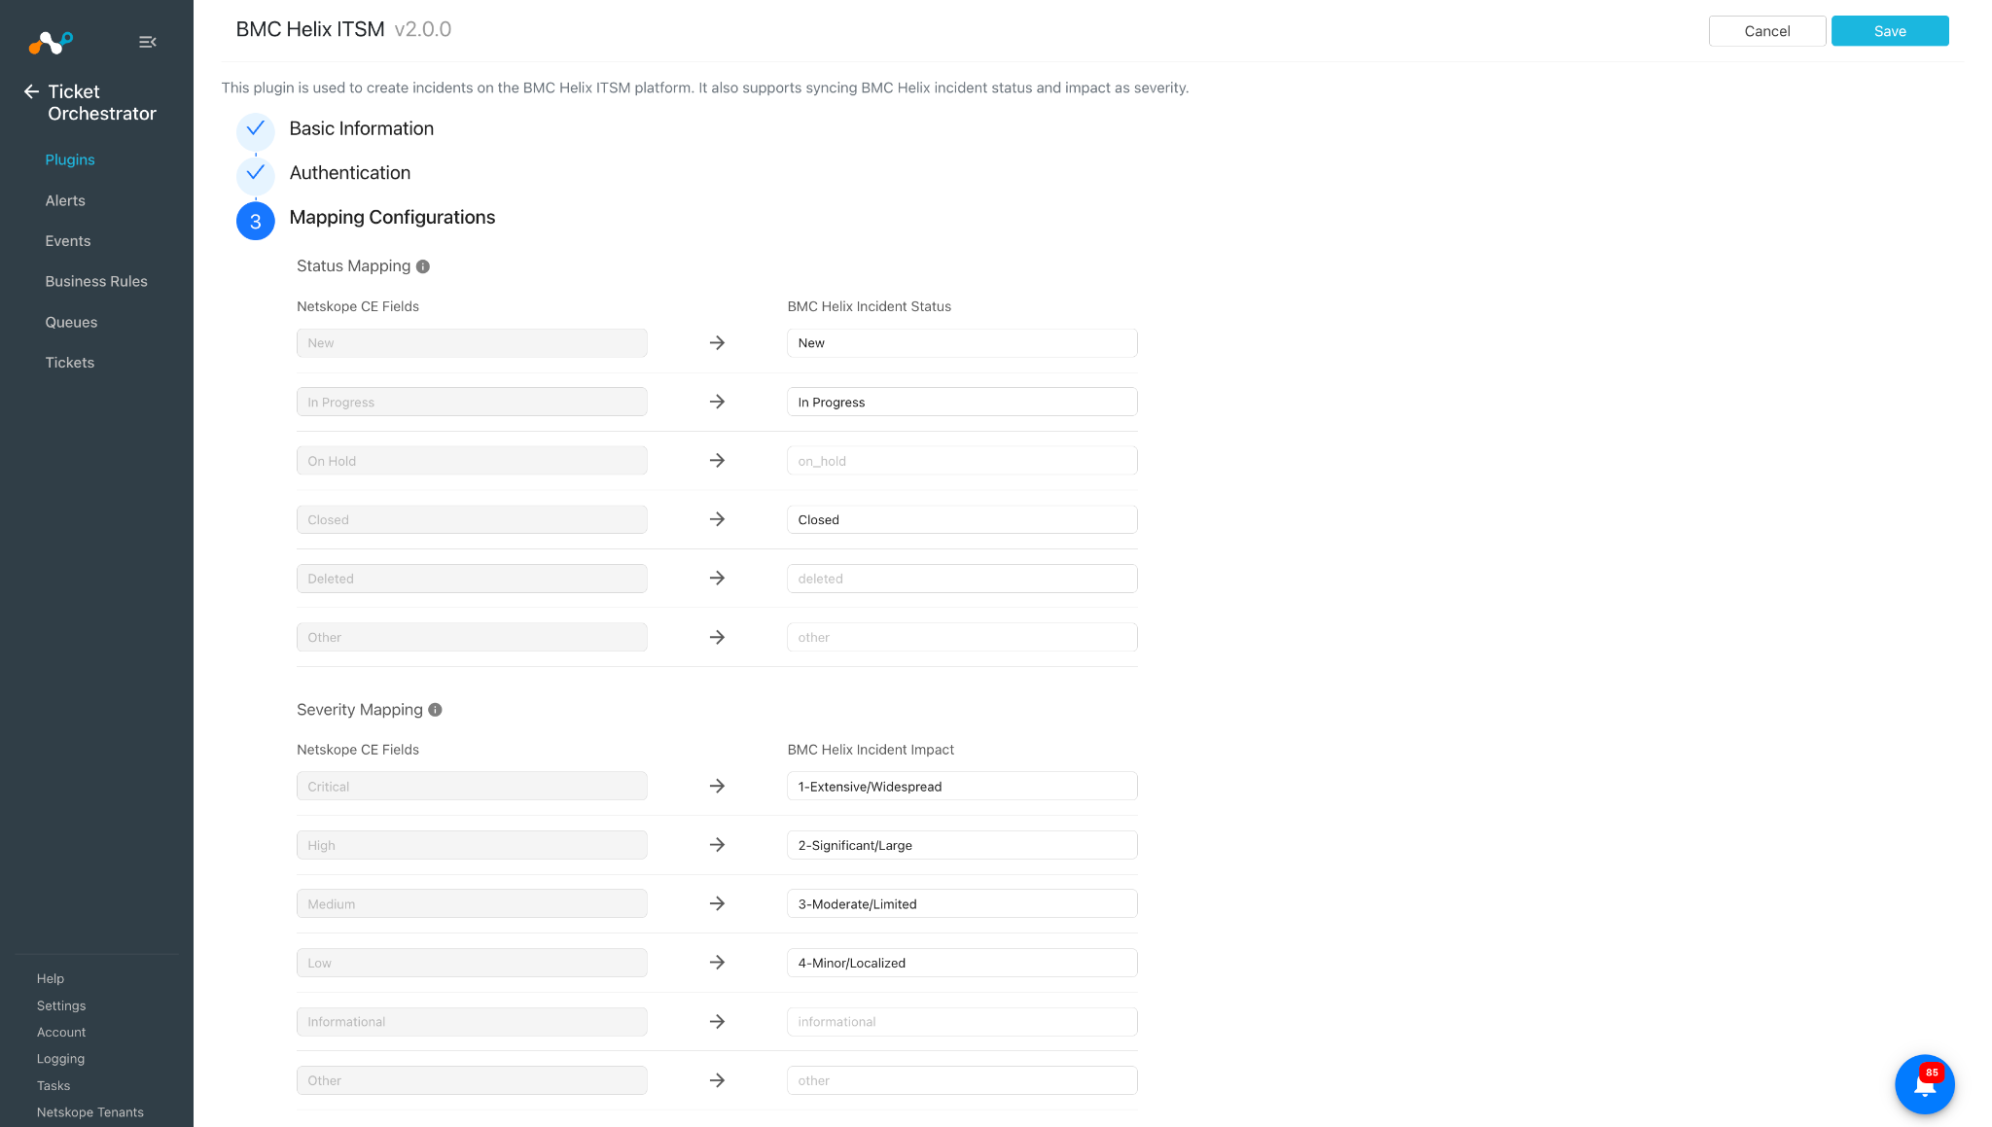Viewport: 1992px width, 1127px height.
Task: Go back using Ticket Orchestrator arrow
Action: pyautogui.click(x=31, y=91)
